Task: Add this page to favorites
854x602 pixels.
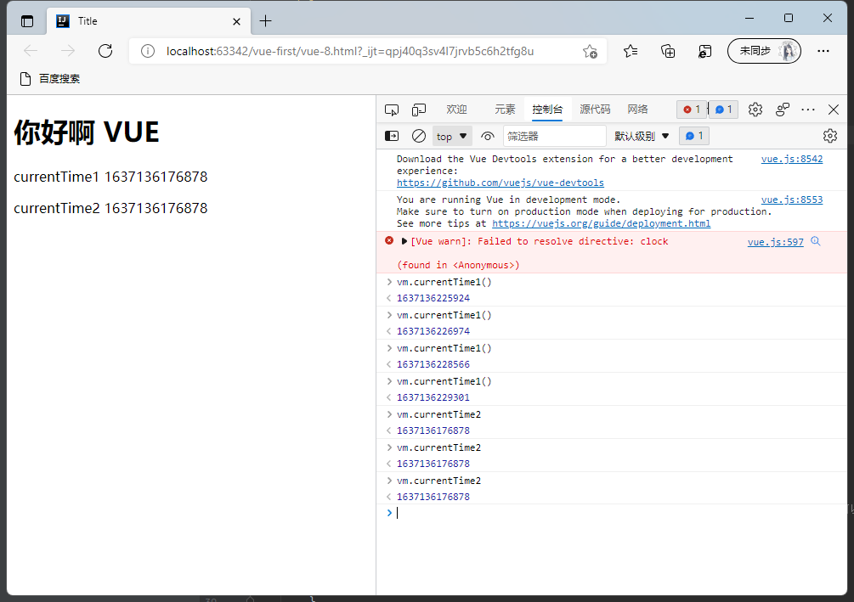Action: [590, 51]
